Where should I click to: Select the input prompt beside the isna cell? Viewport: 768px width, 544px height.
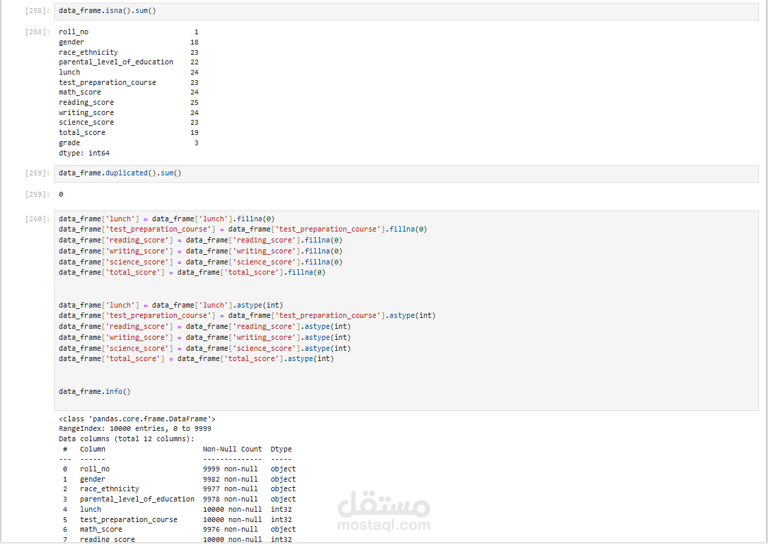tap(37, 12)
